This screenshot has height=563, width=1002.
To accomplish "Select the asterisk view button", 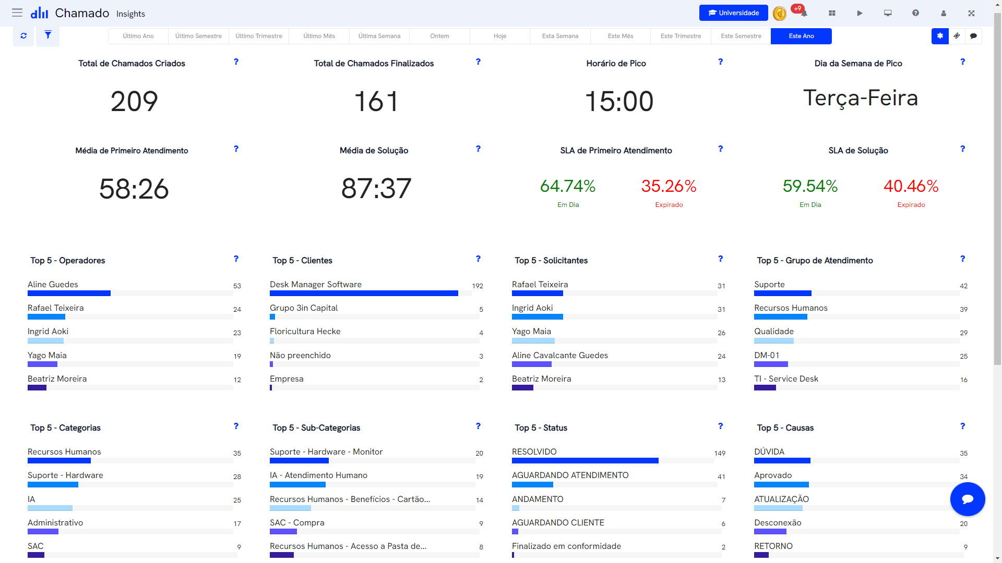I will [940, 36].
